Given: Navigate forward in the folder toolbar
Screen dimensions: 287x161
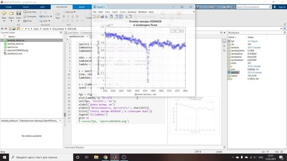Looking at the screenshot, I should (x=6, y=29).
